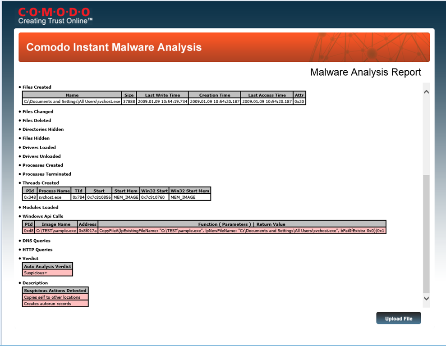Select the Files Changed section label
This screenshot has width=446, height=346.
tap(38, 112)
